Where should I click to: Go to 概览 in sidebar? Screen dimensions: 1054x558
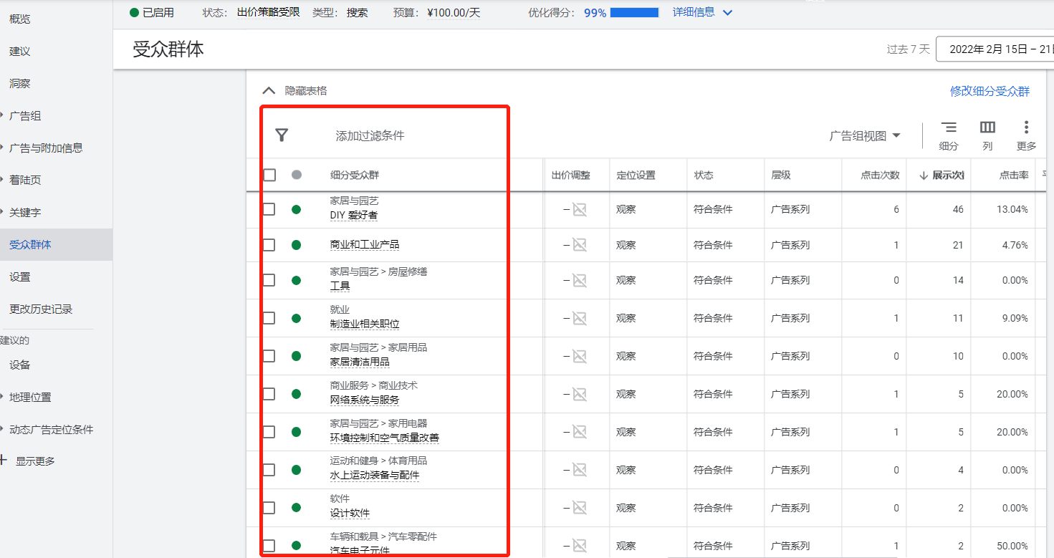pos(20,19)
